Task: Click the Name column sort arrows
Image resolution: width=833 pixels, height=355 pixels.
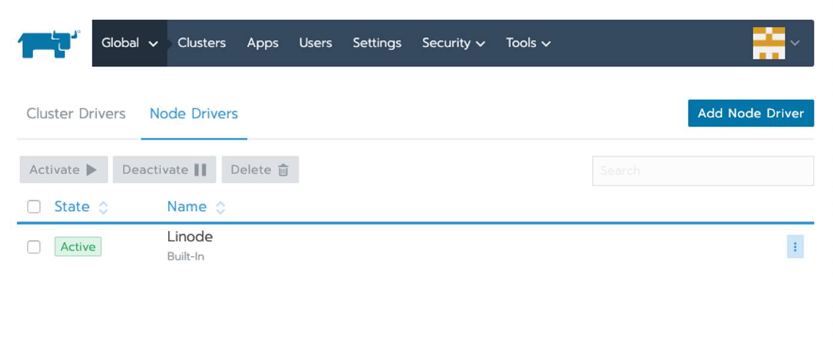Action: pyautogui.click(x=220, y=206)
